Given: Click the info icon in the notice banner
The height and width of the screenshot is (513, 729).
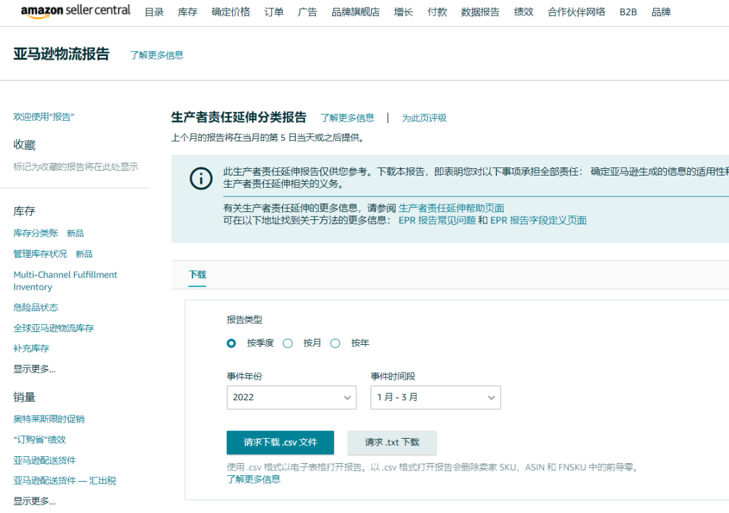Looking at the screenshot, I should [200, 179].
